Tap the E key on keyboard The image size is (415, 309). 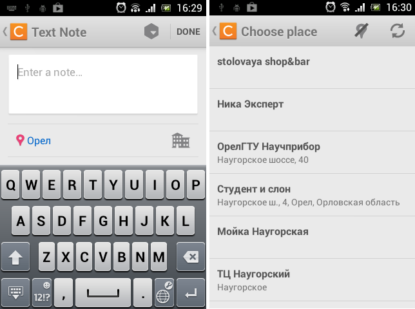coord(52,185)
